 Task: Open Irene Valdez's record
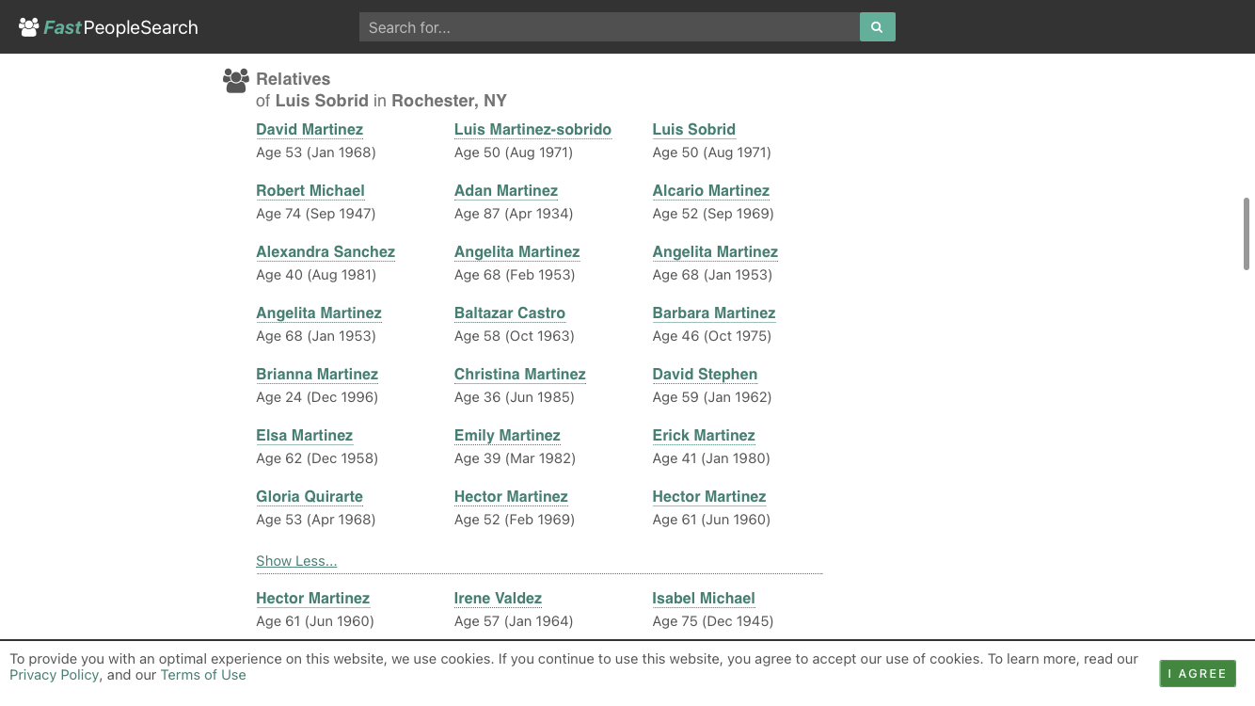[x=499, y=599]
